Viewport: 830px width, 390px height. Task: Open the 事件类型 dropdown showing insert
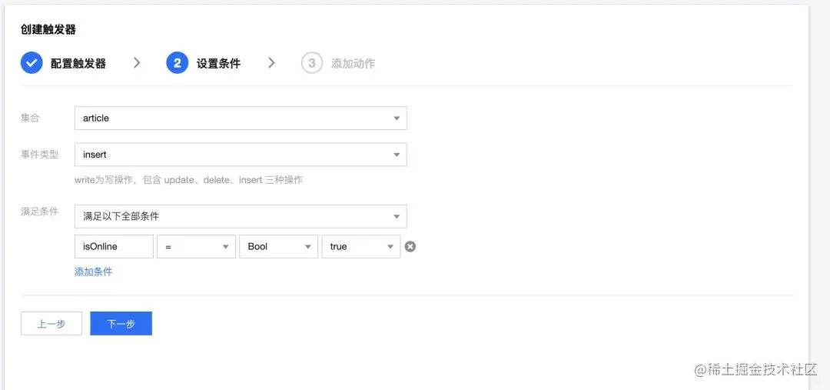point(241,155)
